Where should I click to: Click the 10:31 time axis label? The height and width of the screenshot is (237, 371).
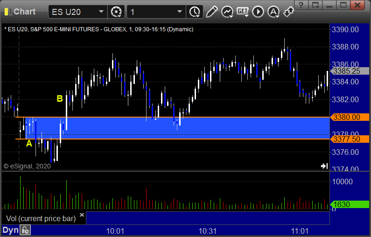208,231
